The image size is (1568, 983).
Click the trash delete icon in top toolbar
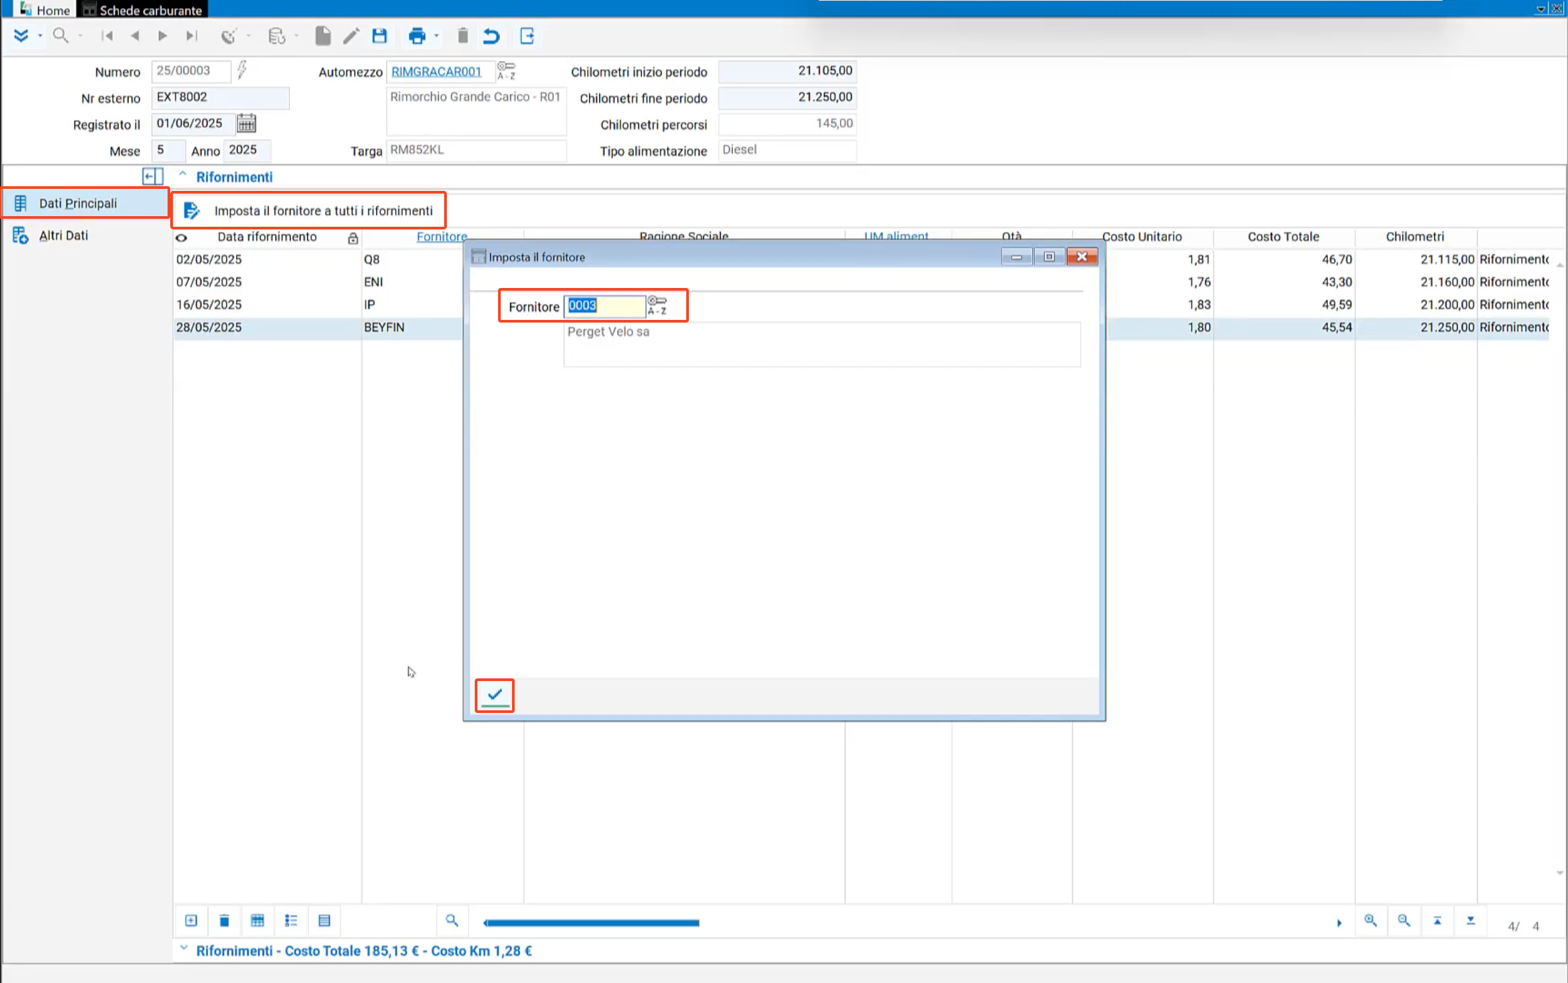[x=463, y=36]
